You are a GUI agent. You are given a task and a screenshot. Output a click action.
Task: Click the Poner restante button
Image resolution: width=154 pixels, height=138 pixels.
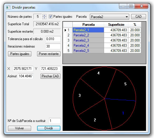[x=49, y=54]
